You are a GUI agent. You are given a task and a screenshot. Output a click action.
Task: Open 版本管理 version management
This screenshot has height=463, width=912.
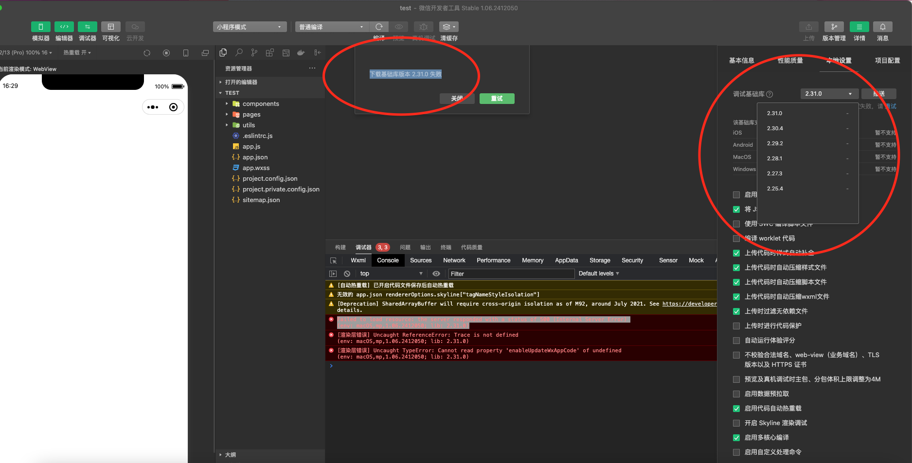point(834,27)
